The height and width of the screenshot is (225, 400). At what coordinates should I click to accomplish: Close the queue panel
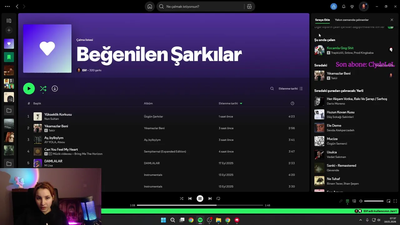(x=392, y=20)
